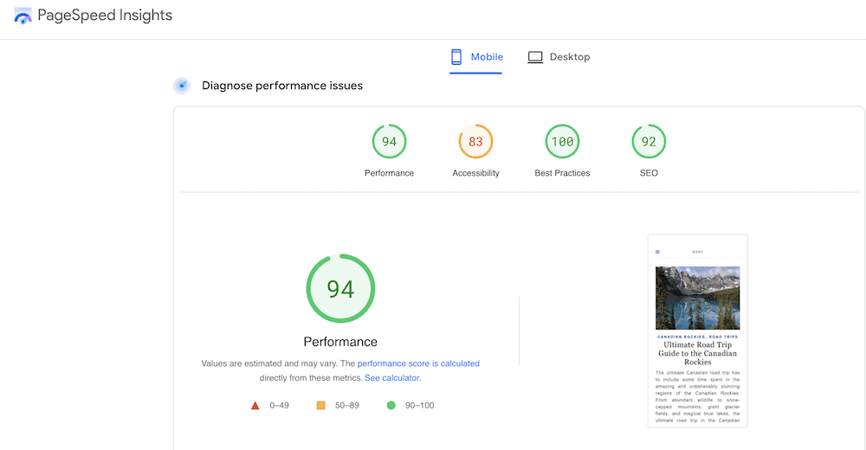Click the Accessibility label
The width and height of the screenshot is (866, 450).
click(x=475, y=173)
